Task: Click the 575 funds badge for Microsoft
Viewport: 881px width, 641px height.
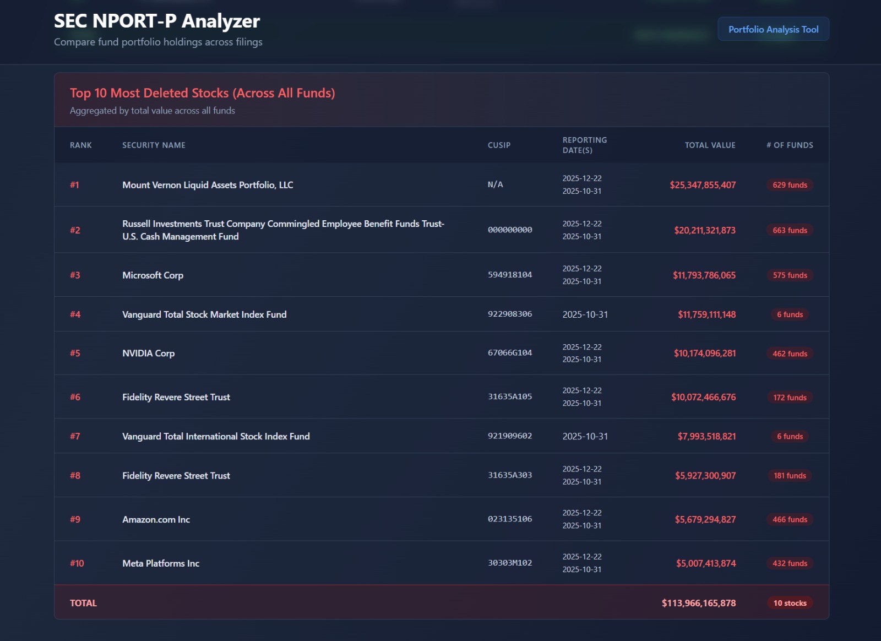Action: tap(790, 275)
